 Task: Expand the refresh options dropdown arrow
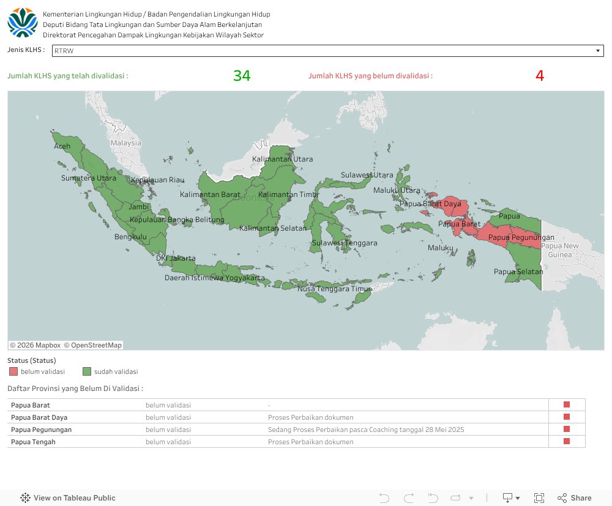click(471, 498)
